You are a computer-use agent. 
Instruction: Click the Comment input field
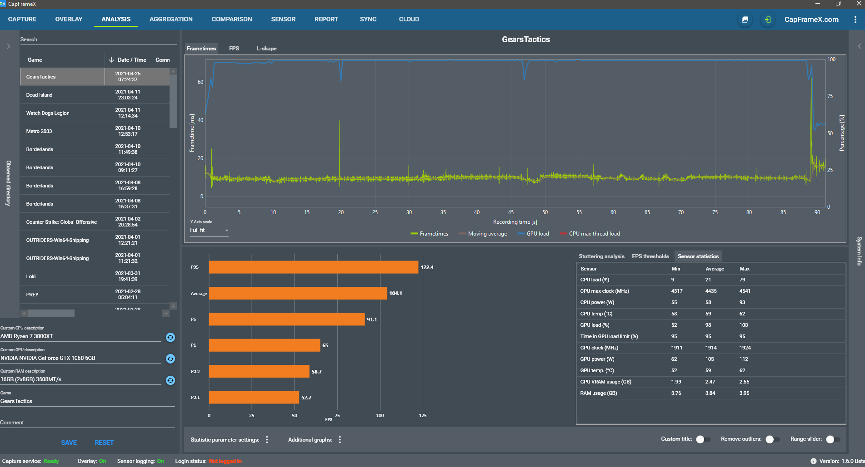(87, 423)
